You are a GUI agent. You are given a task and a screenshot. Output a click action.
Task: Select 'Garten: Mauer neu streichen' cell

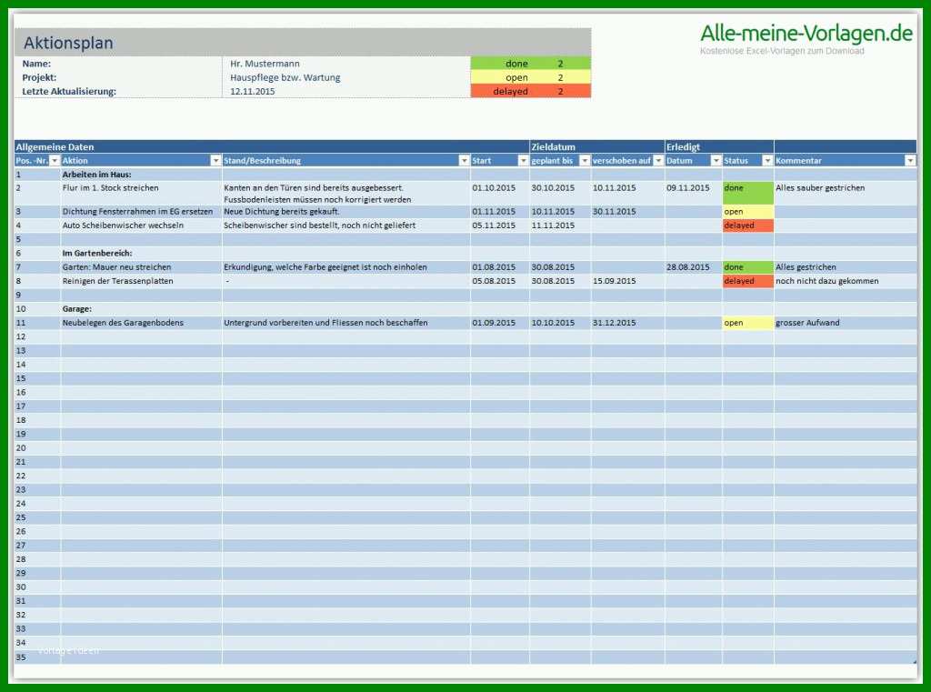(141, 267)
